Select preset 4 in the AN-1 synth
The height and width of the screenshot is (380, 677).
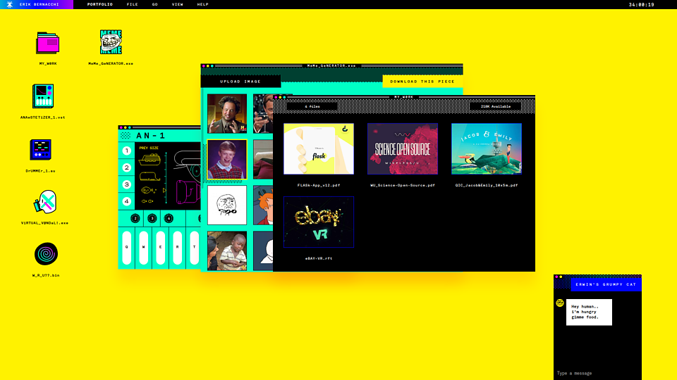[127, 201]
